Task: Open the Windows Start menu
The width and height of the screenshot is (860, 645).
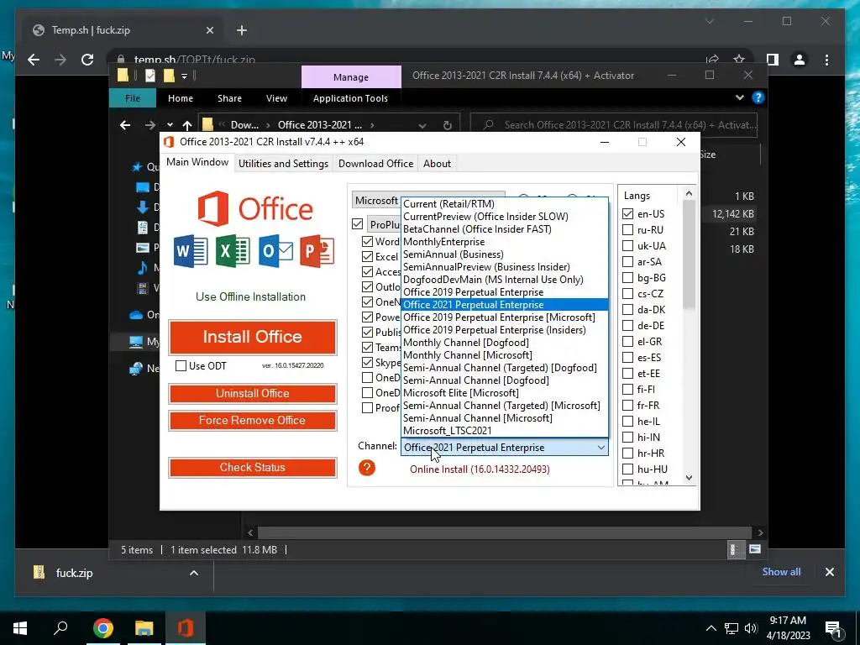Action: pos(20,628)
